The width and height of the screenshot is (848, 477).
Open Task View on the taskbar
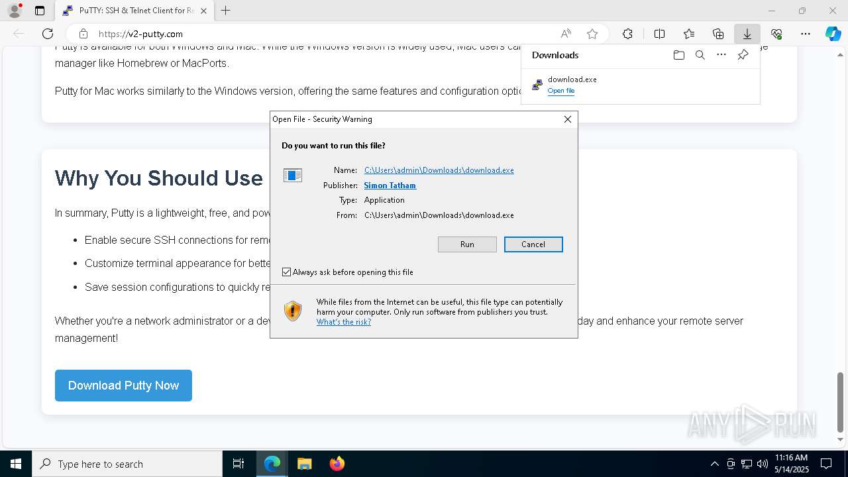click(238, 464)
